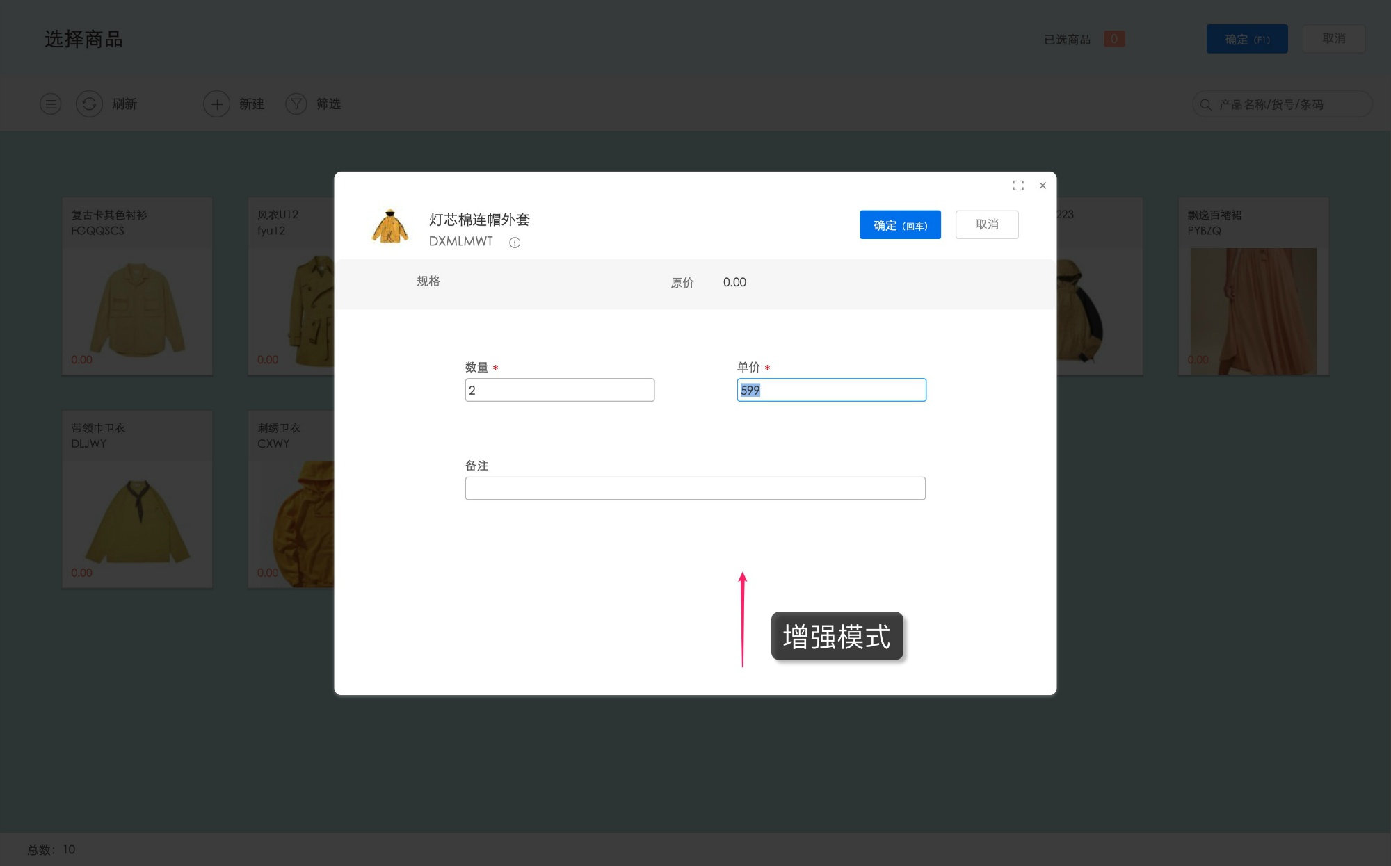This screenshot has height=866, width=1391.
Task: Click the FGQQSCS product code
Action: pos(97,231)
